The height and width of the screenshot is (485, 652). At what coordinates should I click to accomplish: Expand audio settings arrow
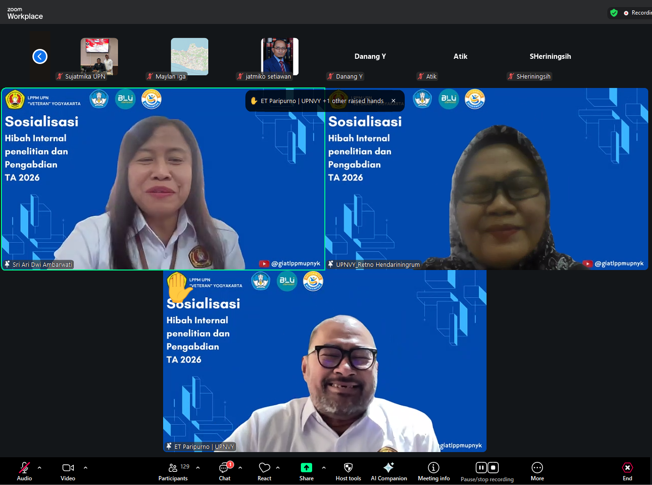[39, 468]
